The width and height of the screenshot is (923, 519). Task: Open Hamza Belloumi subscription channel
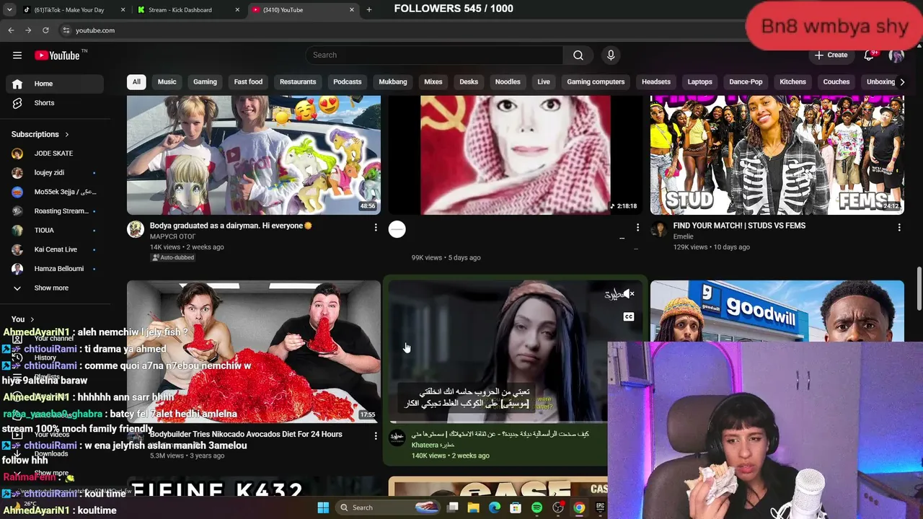(55, 269)
